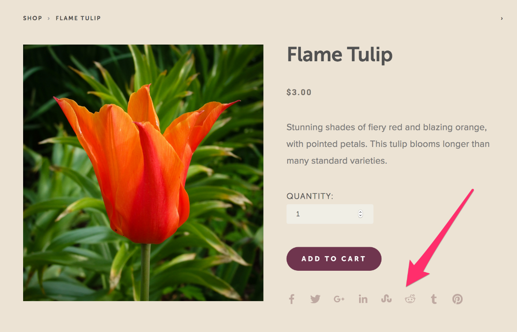Click the Flame Tulip product title
Image resolution: width=517 pixels, height=332 pixels.
pyautogui.click(x=339, y=55)
